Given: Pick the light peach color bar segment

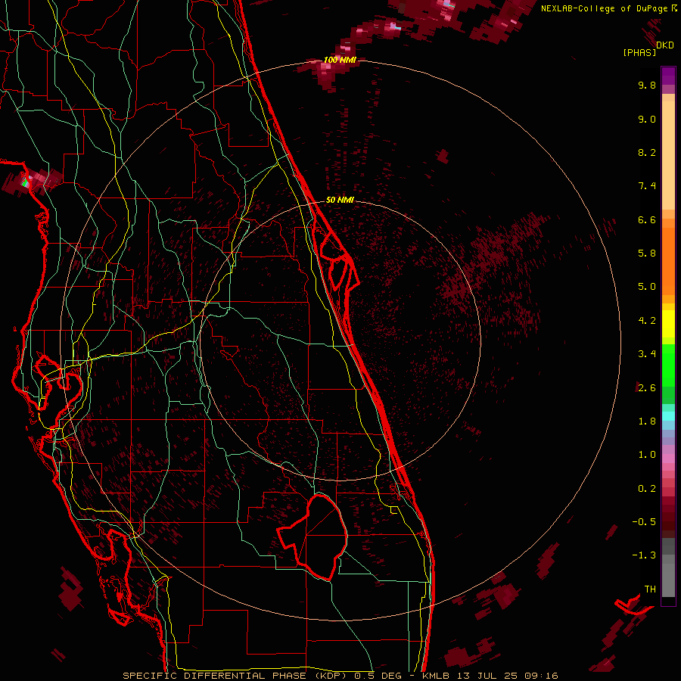Looking at the screenshot, I should [x=668, y=155].
